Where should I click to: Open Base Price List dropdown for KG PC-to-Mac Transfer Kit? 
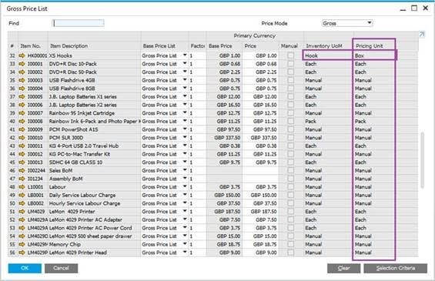185,154
